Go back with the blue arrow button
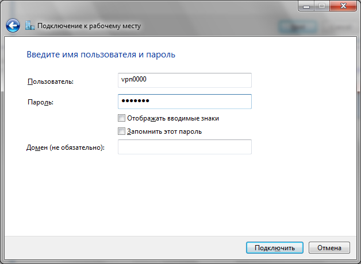The width and height of the screenshot is (361, 264). (13, 25)
